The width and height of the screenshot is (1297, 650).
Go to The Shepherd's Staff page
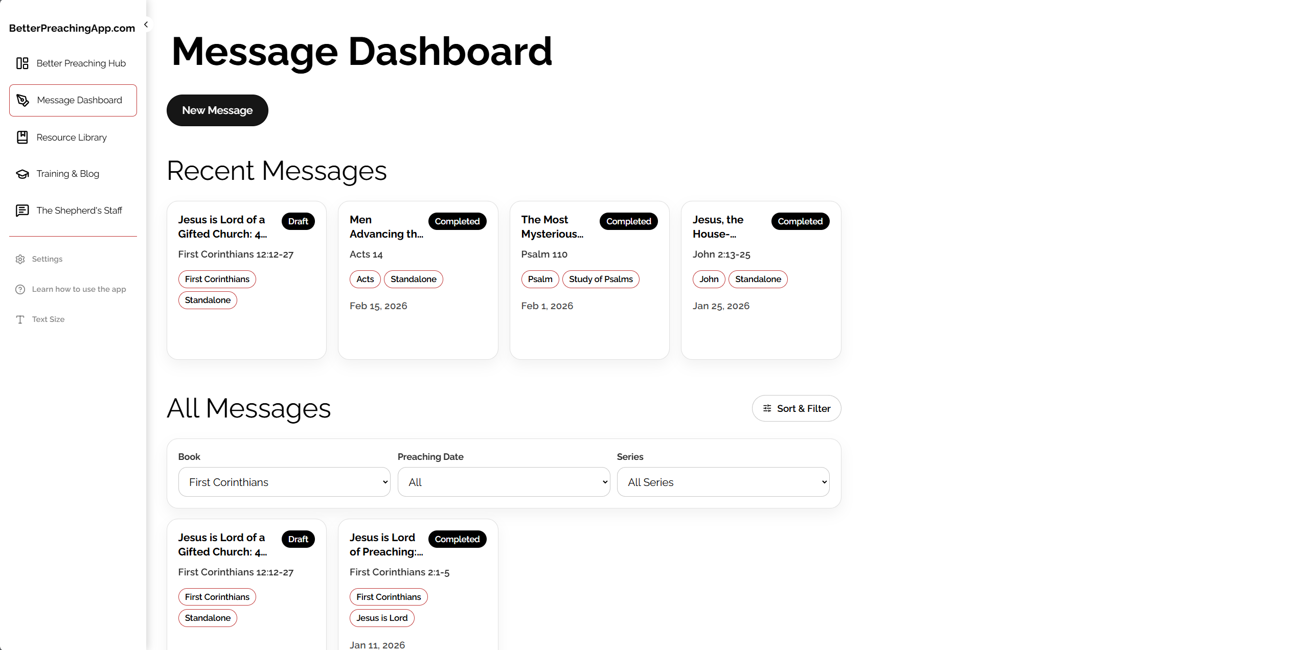click(x=79, y=211)
